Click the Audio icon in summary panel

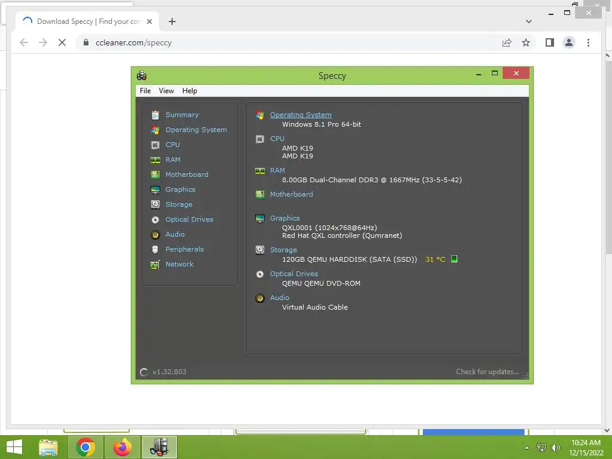[260, 298]
